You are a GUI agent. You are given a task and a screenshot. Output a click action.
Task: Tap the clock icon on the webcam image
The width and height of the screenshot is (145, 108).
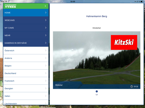pos(131,86)
